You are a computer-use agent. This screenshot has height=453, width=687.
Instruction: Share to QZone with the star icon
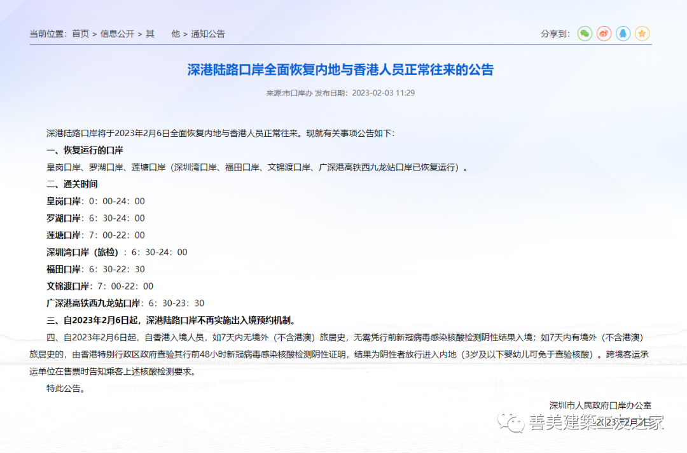(642, 34)
